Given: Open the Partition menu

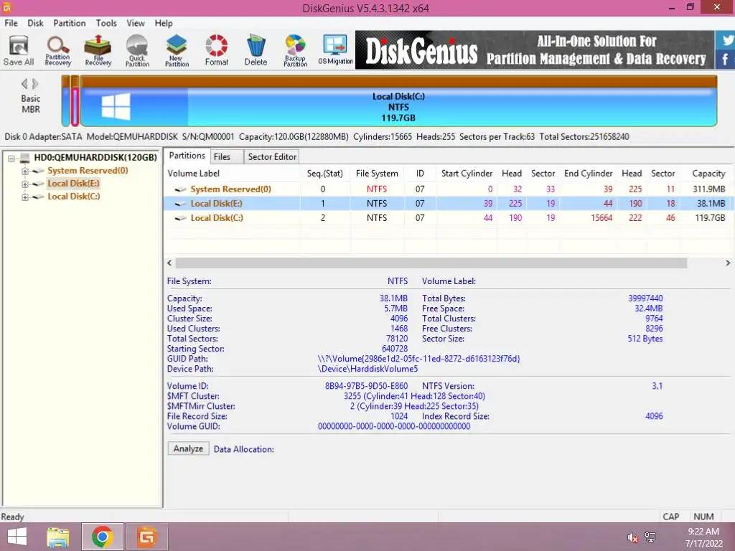Looking at the screenshot, I should 70,23.
